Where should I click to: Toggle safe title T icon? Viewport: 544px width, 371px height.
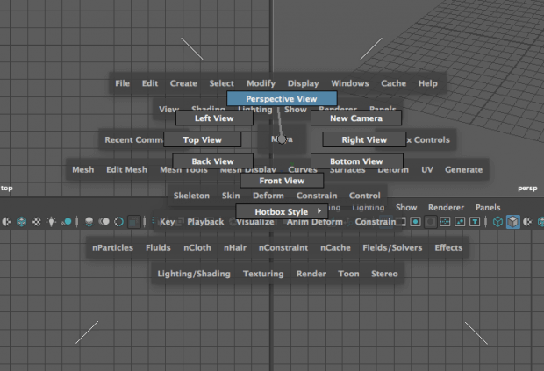point(475,221)
